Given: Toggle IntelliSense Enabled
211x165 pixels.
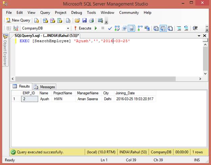Looking at the screenshot, I should tap(131, 28).
